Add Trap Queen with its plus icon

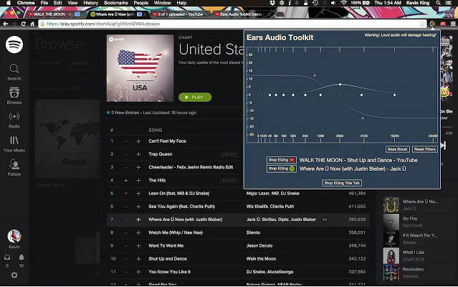tap(138, 154)
